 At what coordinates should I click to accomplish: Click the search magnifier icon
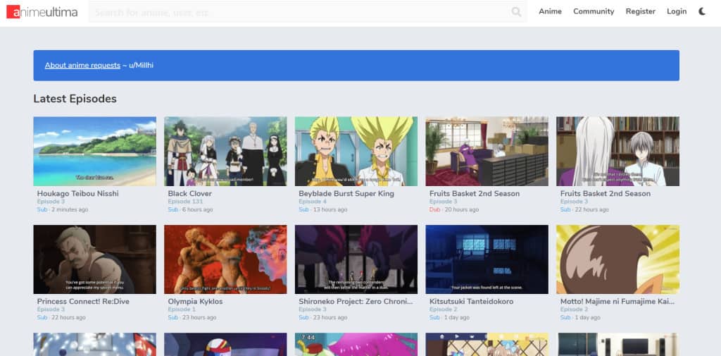tap(516, 11)
